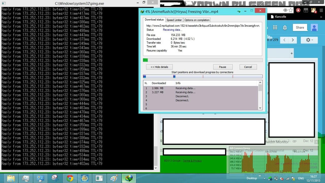Select connection row 1 with 2.986 MB
325x183 pixels.
(201, 88)
